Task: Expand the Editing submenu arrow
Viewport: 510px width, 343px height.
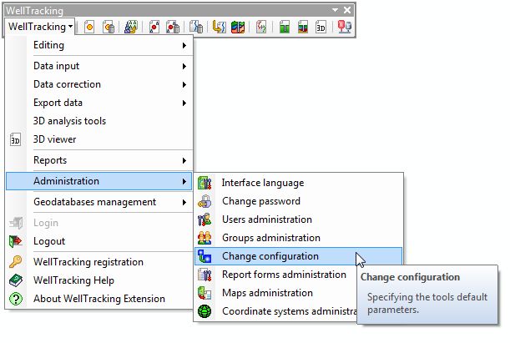Action: (x=184, y=46)
